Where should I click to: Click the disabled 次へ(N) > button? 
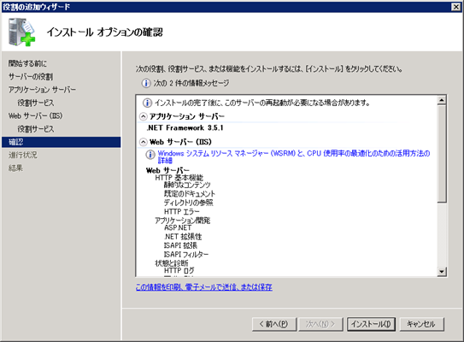(320, 324)
